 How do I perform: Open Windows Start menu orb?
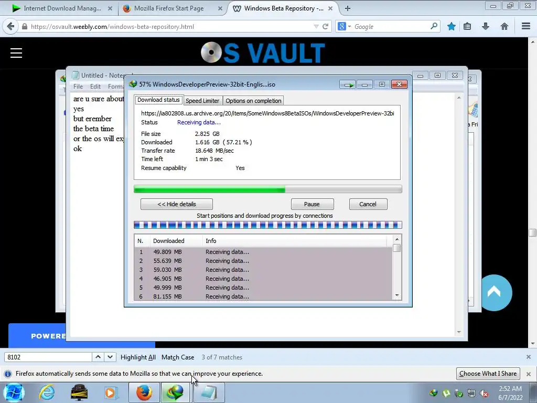point(14,393)
